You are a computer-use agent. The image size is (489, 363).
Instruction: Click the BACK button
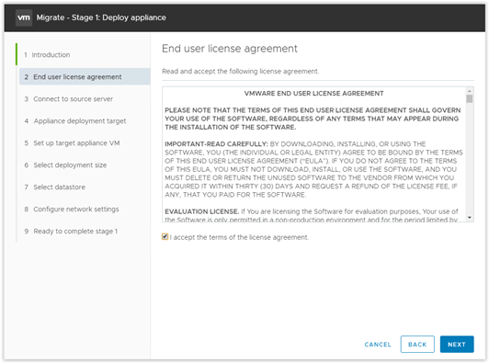coord(417,345)
